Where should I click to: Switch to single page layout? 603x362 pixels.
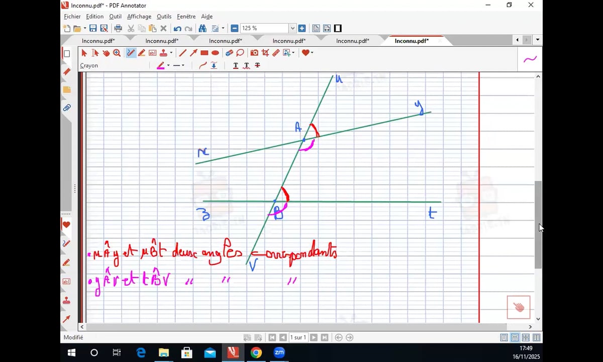pyautogui.click(x=504, y=338)
